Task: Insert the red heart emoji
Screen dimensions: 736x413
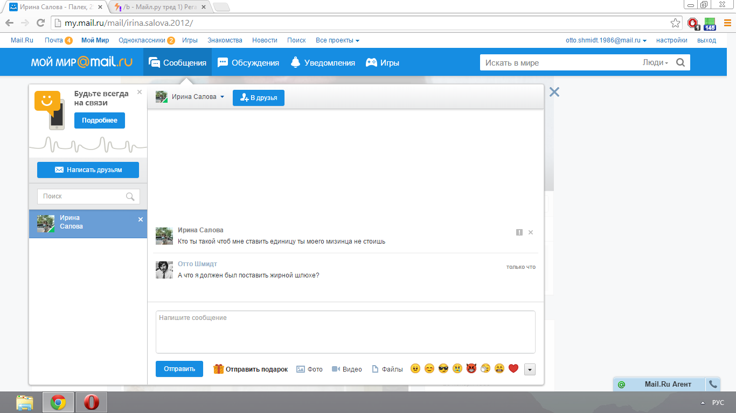Action: click(x=513, y=369)
